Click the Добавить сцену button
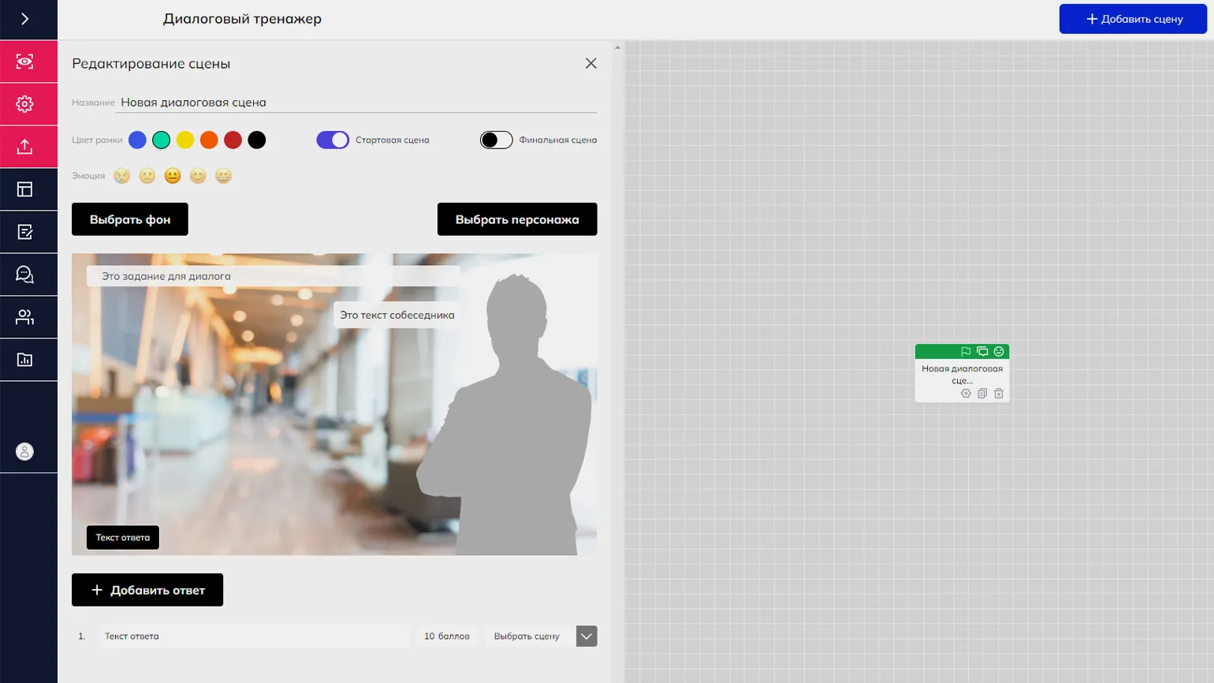1214x683 pixels. 1133,19
